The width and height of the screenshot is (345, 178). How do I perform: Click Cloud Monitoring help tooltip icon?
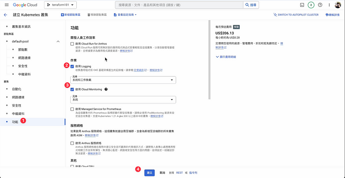[x=106, y=89]
